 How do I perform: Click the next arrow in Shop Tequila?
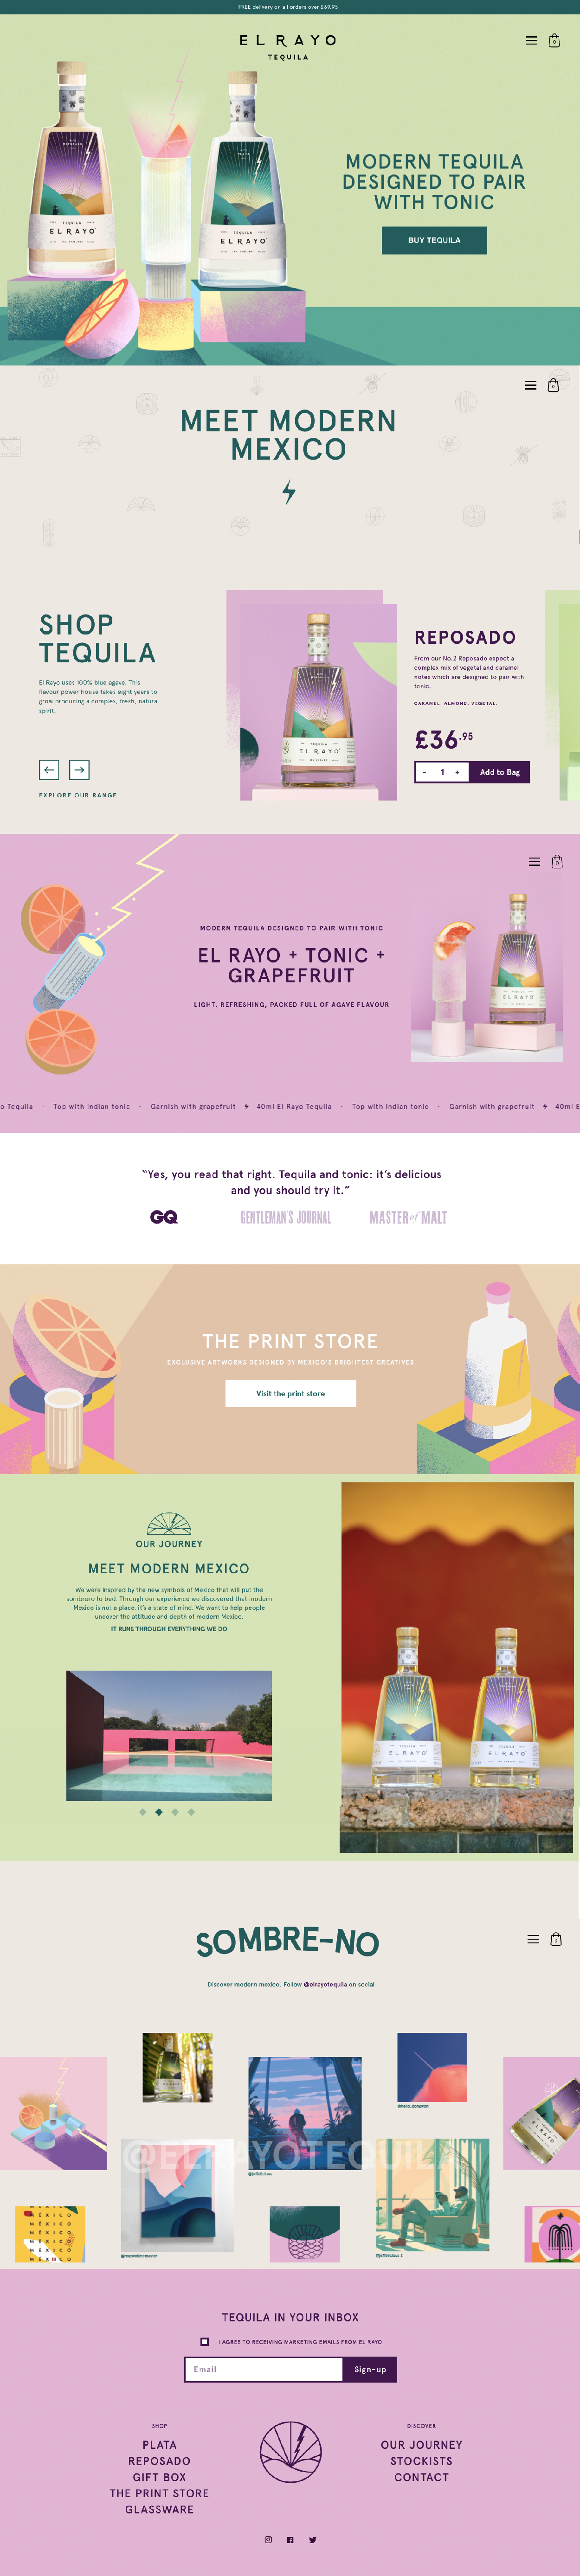tap(80, 769)
